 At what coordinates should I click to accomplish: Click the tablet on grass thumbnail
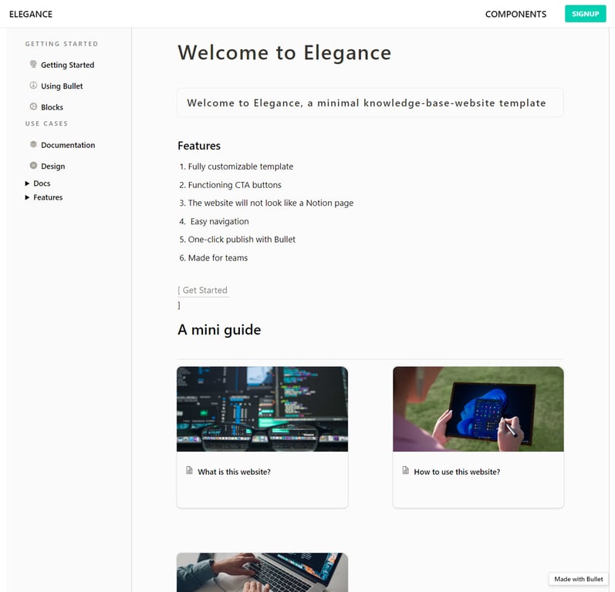(478, 409)
